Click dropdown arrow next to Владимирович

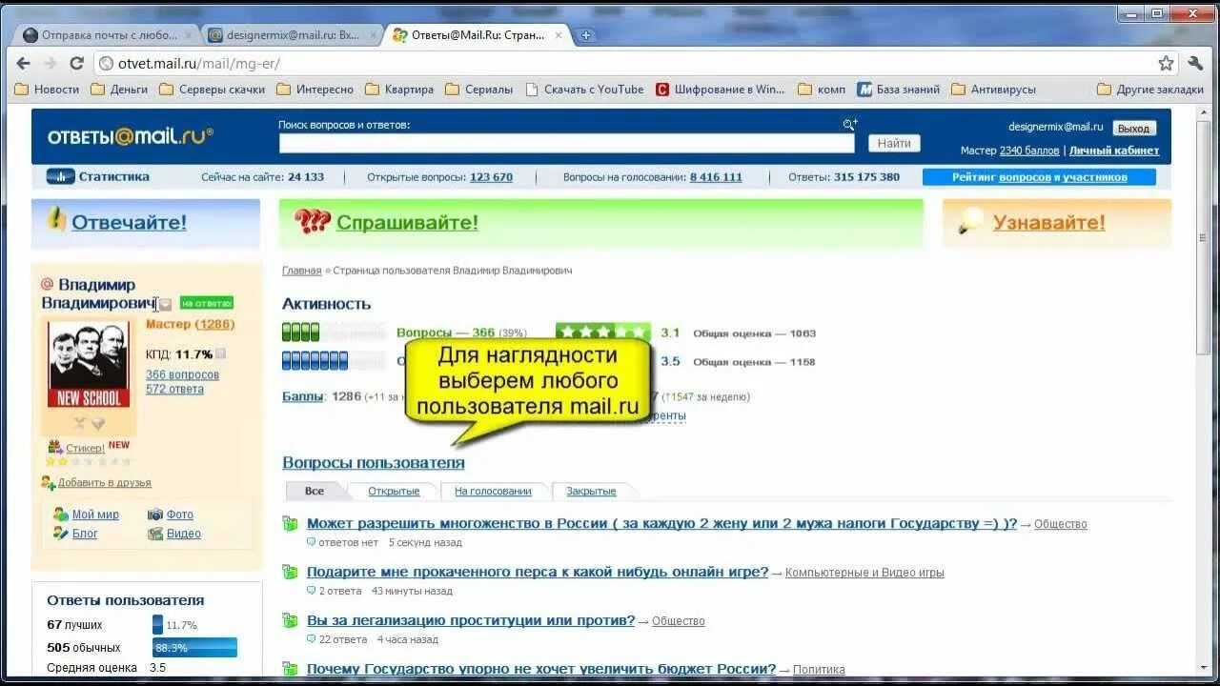pos(166,305)
